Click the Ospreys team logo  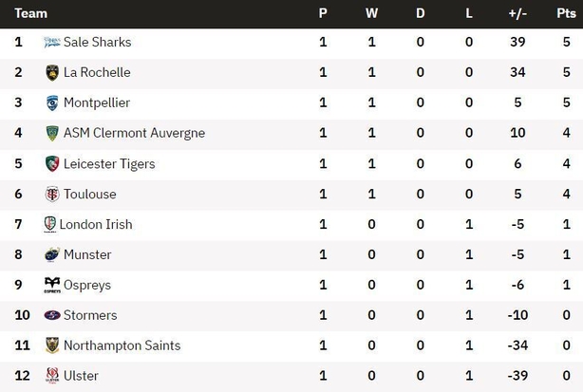pyautogui.click(x=52, y=285)
